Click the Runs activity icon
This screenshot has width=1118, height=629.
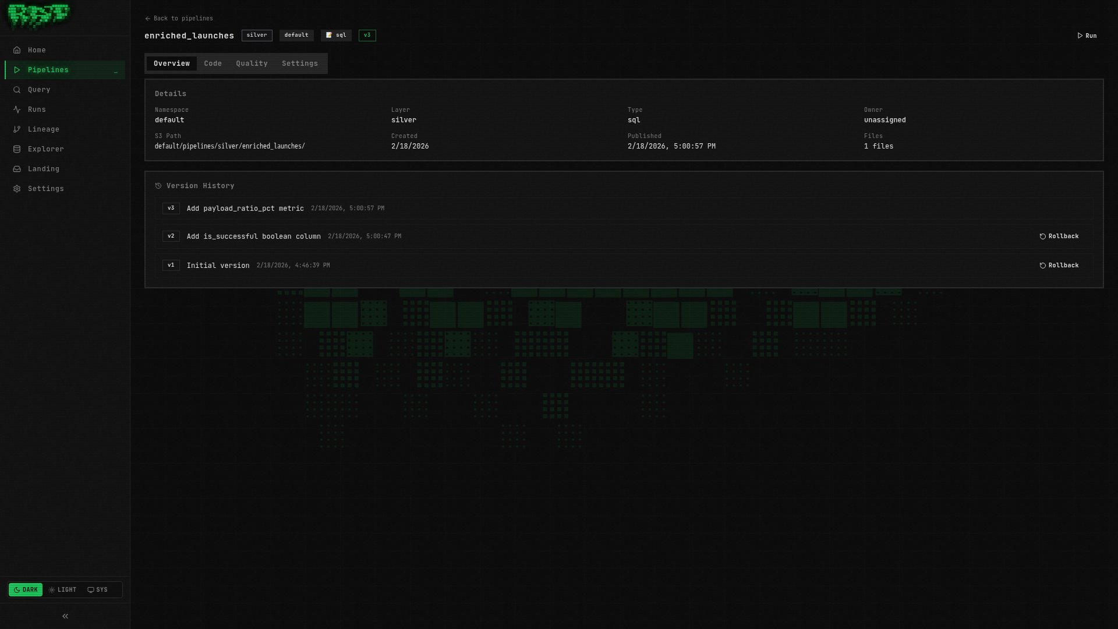click(17, 109)
